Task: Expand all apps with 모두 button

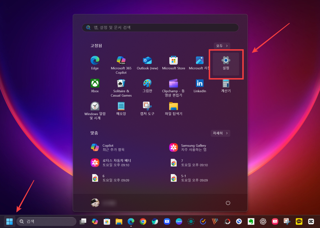Action: pos(222,46)
